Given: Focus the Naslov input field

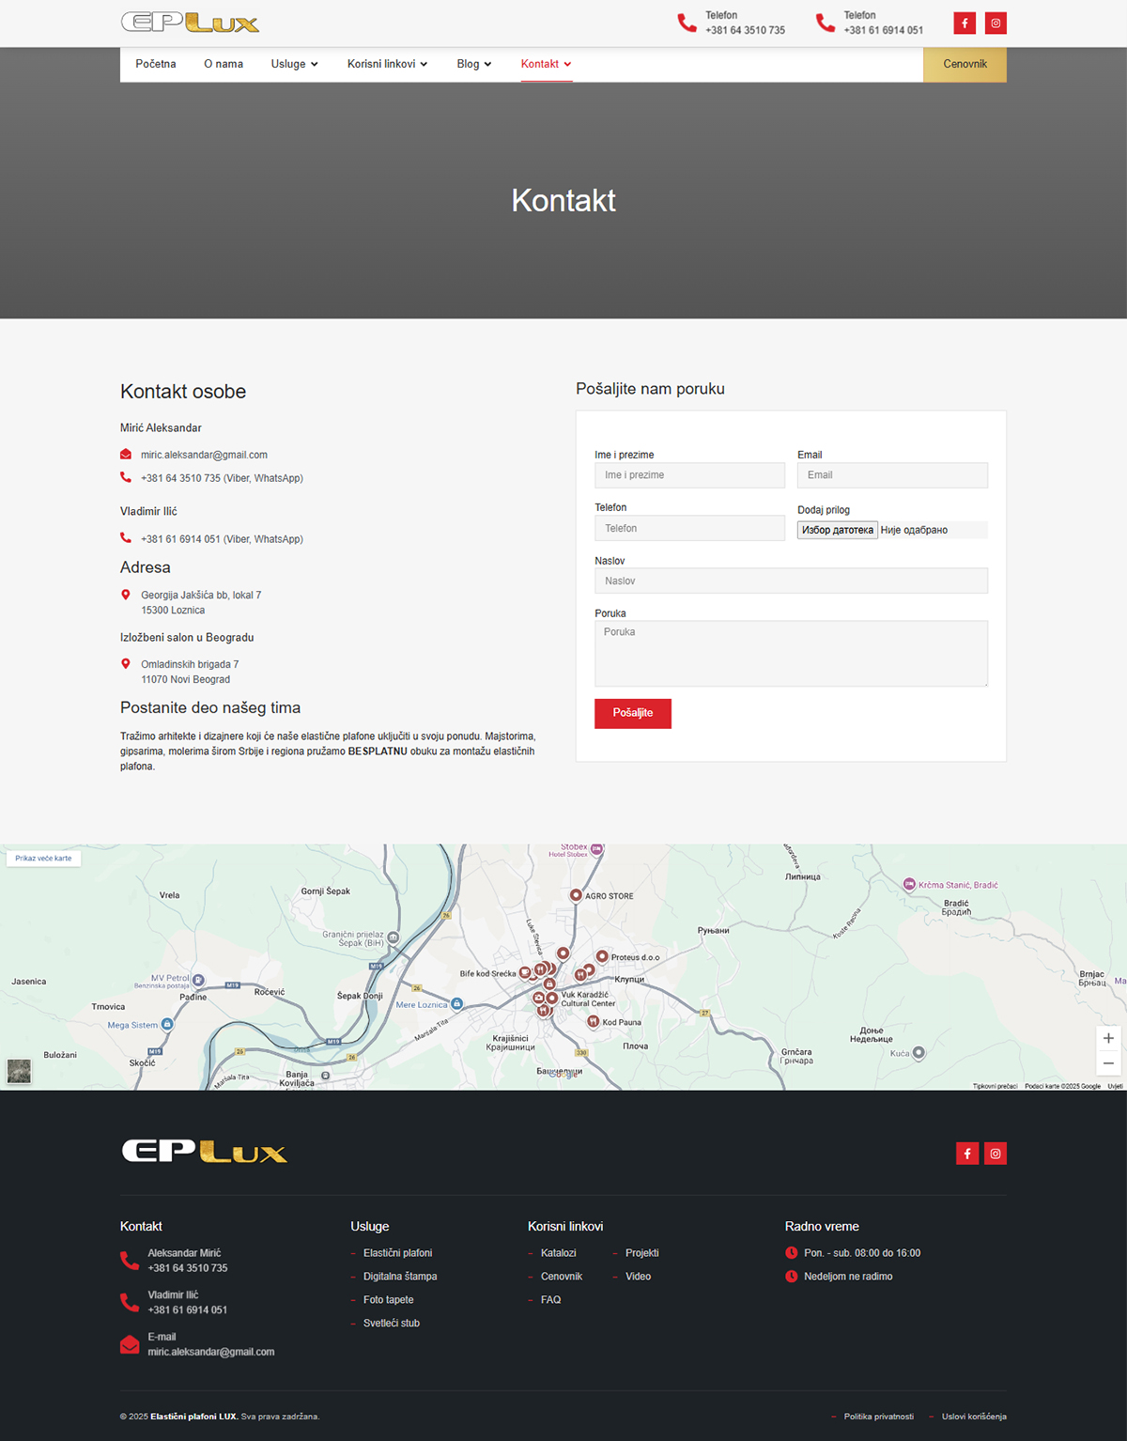Looking at the screenshot, I should pos(791,581).
